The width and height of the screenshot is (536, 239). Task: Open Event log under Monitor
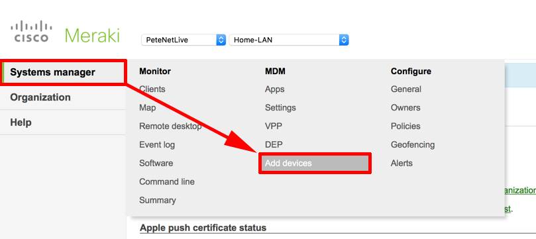tap(157, 145)
